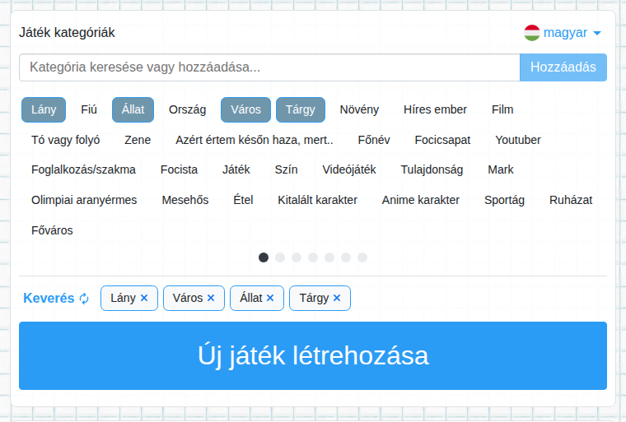Go to seventh category page dot
This screenshot has height=422, width=626.
(362, 257)
